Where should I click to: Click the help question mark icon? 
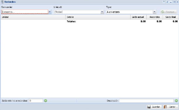pos(164,2)
